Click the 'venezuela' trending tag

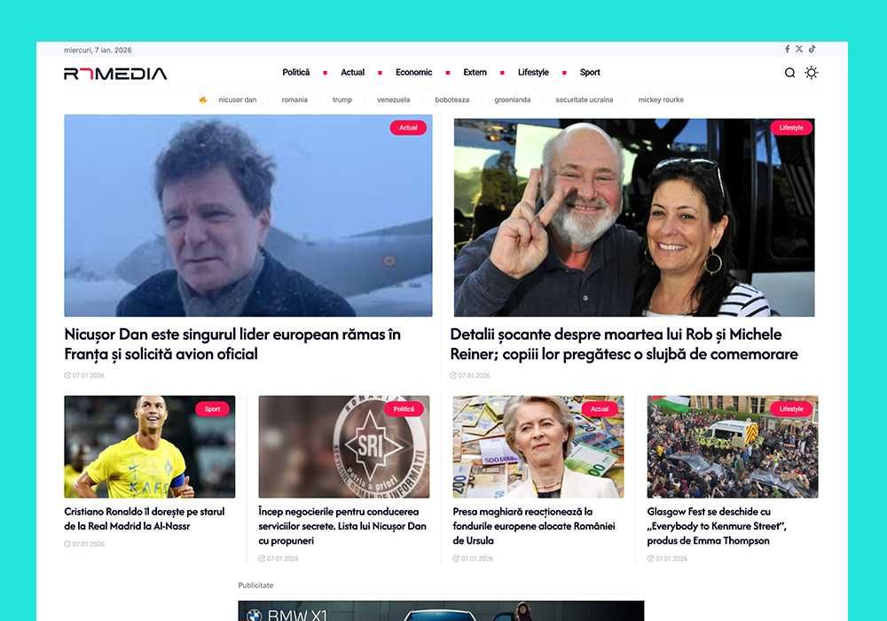click(393, 99)
